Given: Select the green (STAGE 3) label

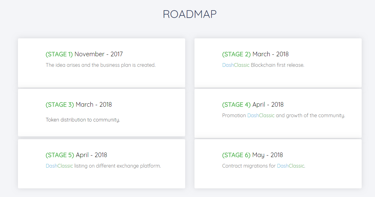Looking at the screenshot, I should tap(60, 105).
